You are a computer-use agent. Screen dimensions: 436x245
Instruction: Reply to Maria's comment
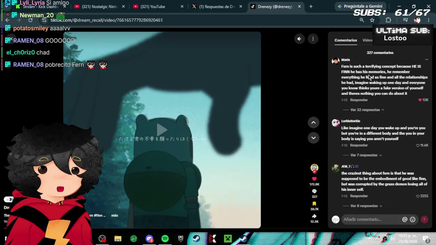click(359, 100)
